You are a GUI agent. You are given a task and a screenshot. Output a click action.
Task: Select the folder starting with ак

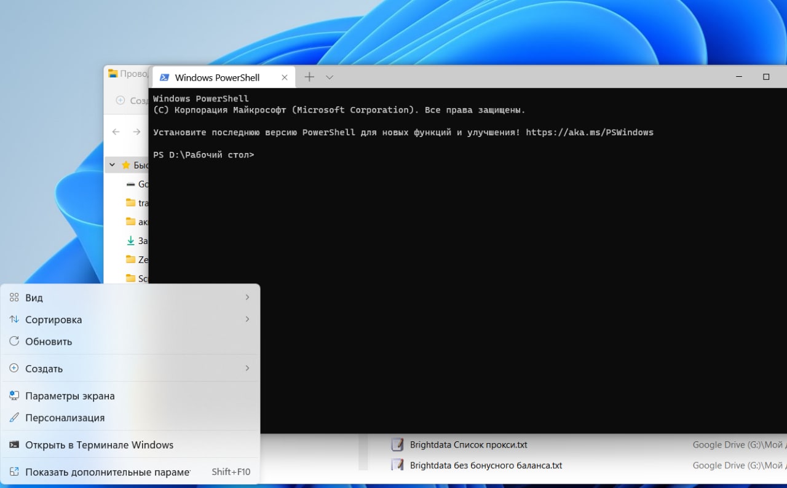(x=137, y=222)
